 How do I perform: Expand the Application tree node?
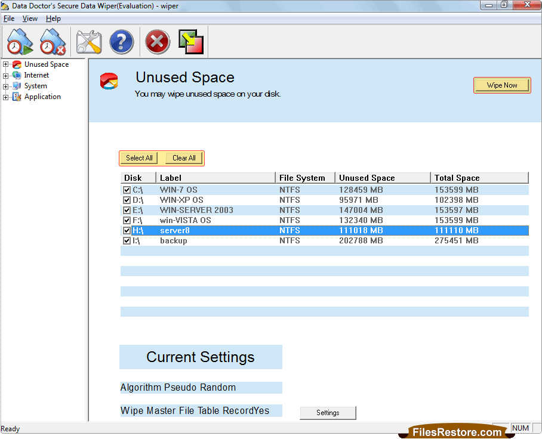pos(5,97)
